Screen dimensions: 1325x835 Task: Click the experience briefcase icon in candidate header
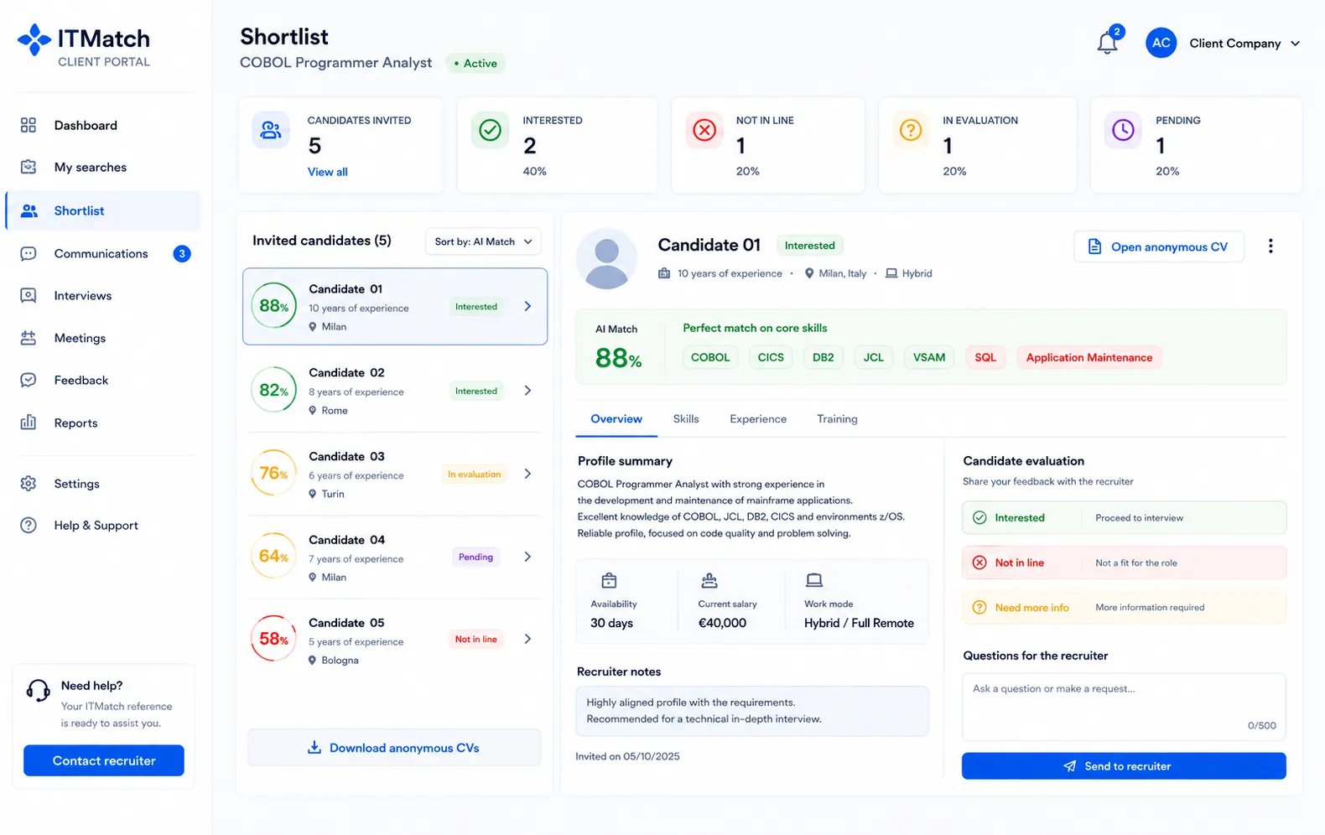click(x=664, y=273)
